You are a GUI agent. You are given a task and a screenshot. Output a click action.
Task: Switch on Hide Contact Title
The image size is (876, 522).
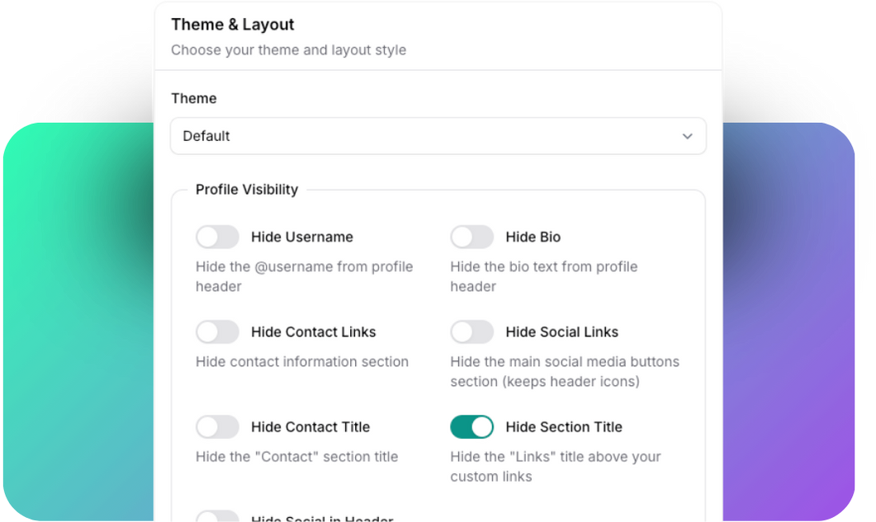[217, 427]
